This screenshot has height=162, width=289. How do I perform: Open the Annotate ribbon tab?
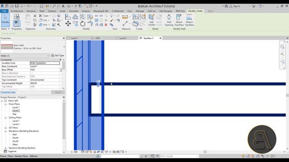[74, 11]
